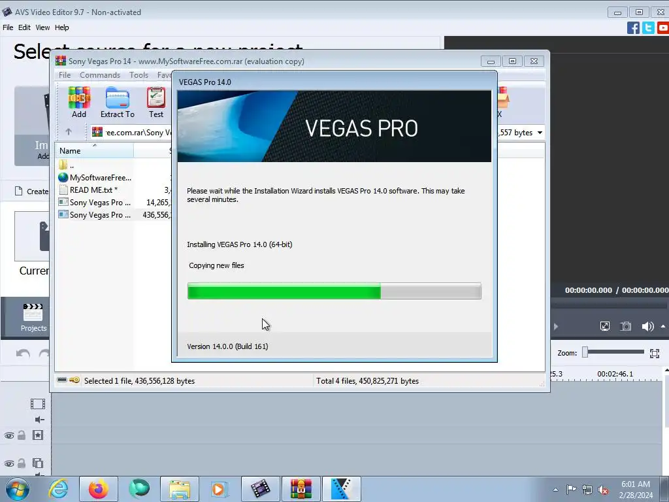
Task: Open the Edit menu in AVS Video Editor
Action: 24,27
